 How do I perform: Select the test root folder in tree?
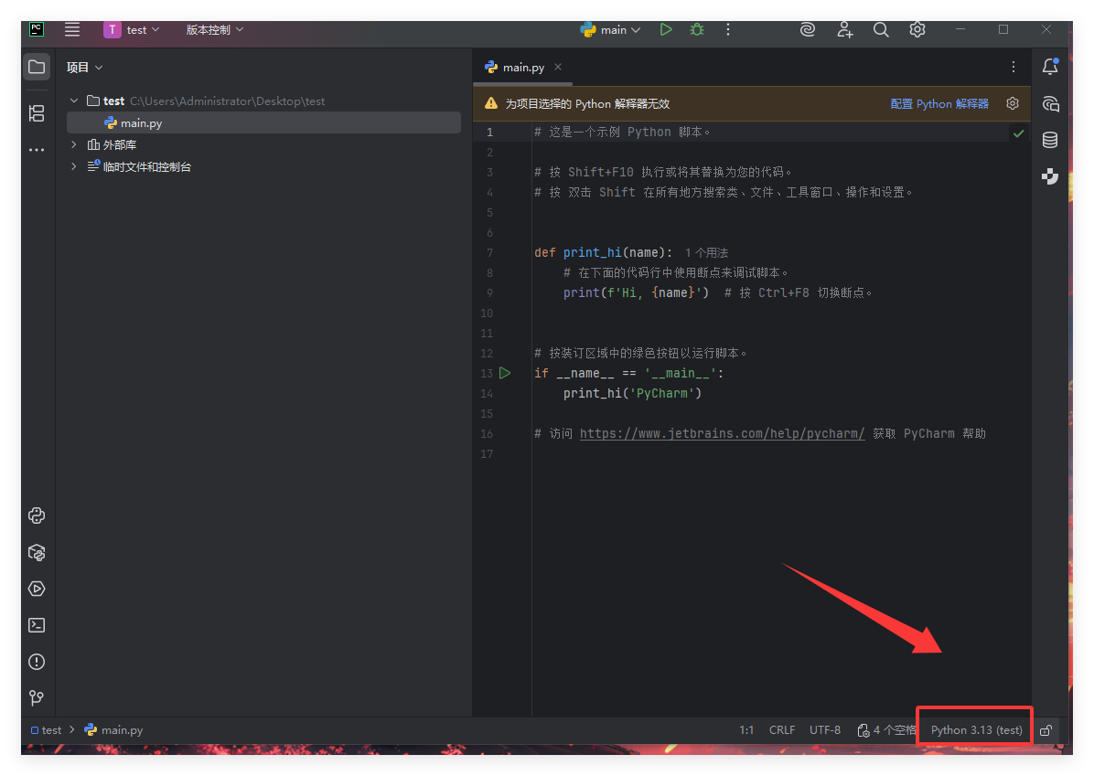[263, 101]
